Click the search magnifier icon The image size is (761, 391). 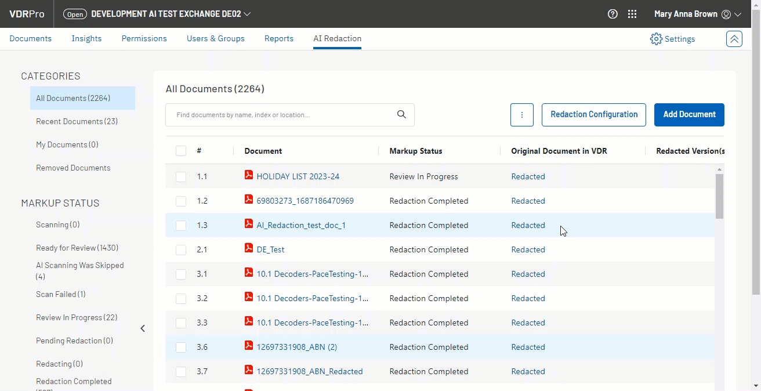[x=401, y=114]
